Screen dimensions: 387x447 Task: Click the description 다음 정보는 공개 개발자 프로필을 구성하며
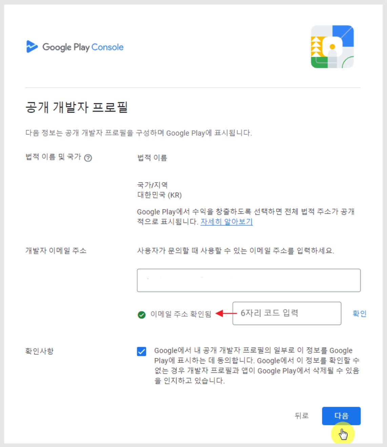pos(139,133)
